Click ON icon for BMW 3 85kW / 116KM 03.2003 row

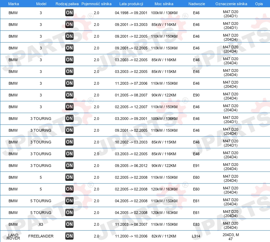(x=69, y=60)
